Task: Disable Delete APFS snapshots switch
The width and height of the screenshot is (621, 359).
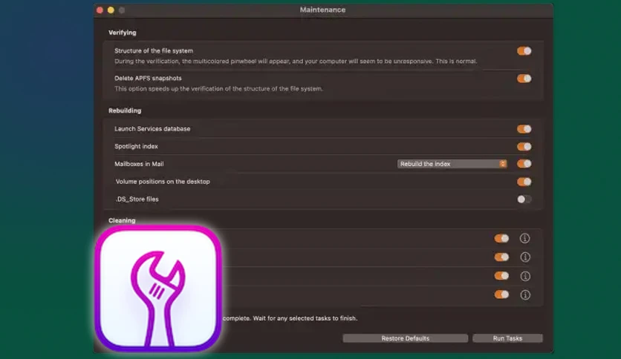Action: click(x=524, y=79)
